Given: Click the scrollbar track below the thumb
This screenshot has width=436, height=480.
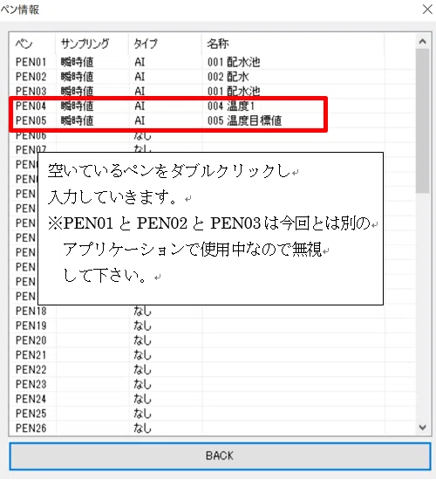Looking at the screenshot, I should coord(423,306).
